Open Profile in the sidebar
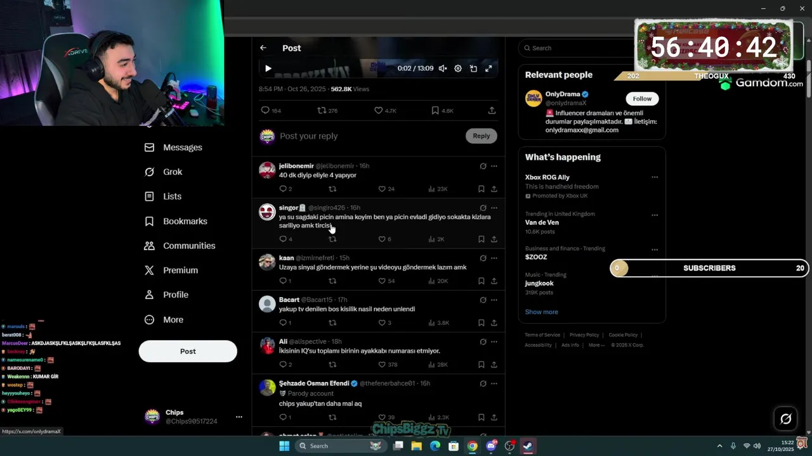Screen dimensions: 812x456 pos(166,295)
